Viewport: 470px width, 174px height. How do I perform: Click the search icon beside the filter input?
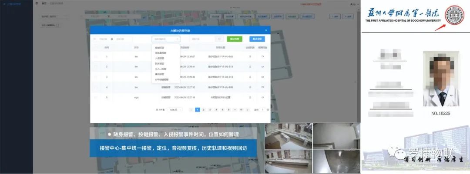(219, 39)
